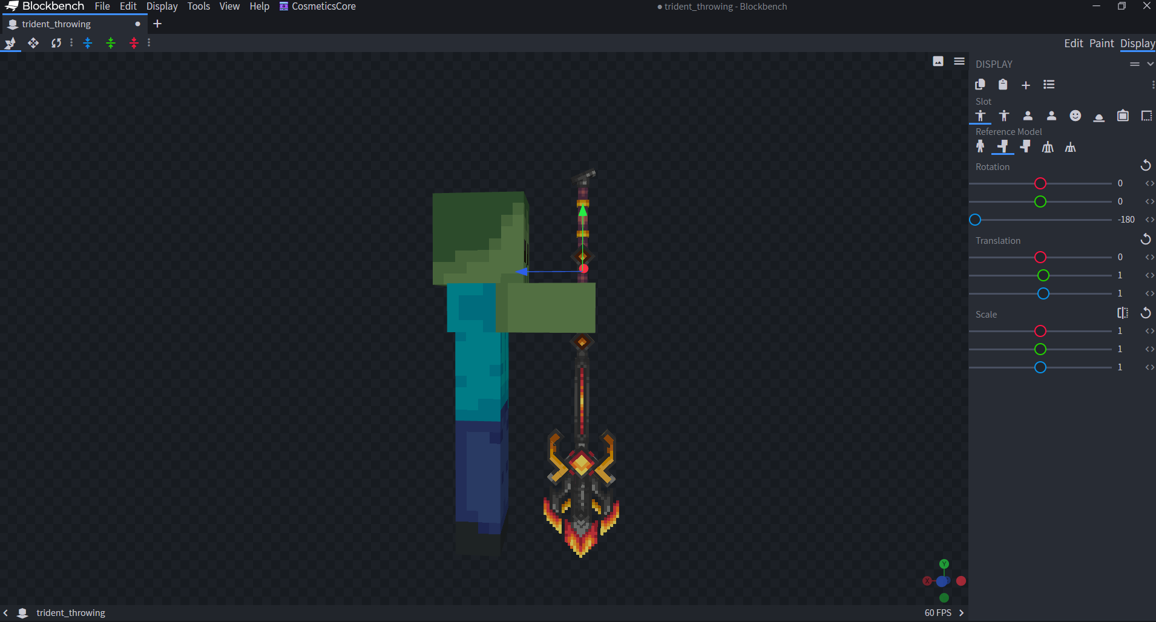This screenshot has height=622, width=1156.
Task: Select the ground slot
Action: click(1099, 117)
